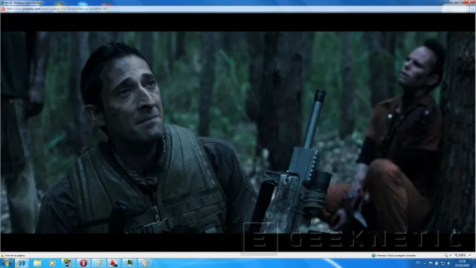Open Windows Explorer folder from taskbar
Viewport: 476px width, 268px height.
pyautogui.click(x=37, y=263)
